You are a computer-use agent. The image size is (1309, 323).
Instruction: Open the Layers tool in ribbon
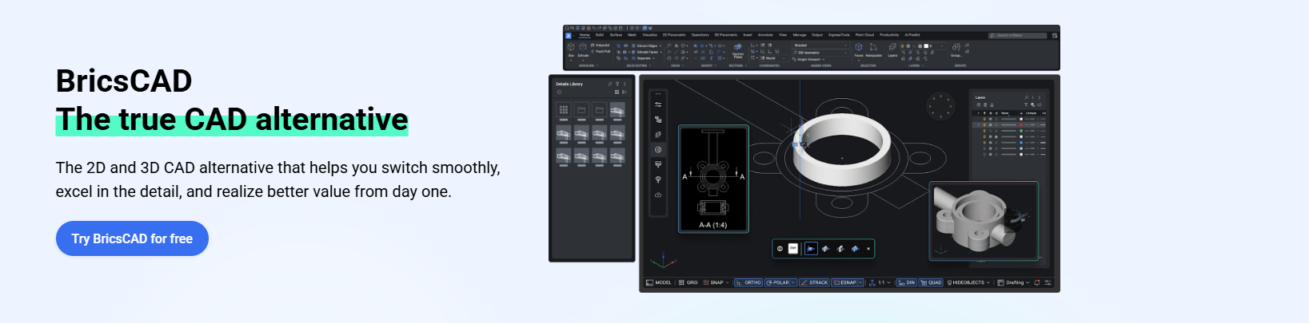coord(892,49)
